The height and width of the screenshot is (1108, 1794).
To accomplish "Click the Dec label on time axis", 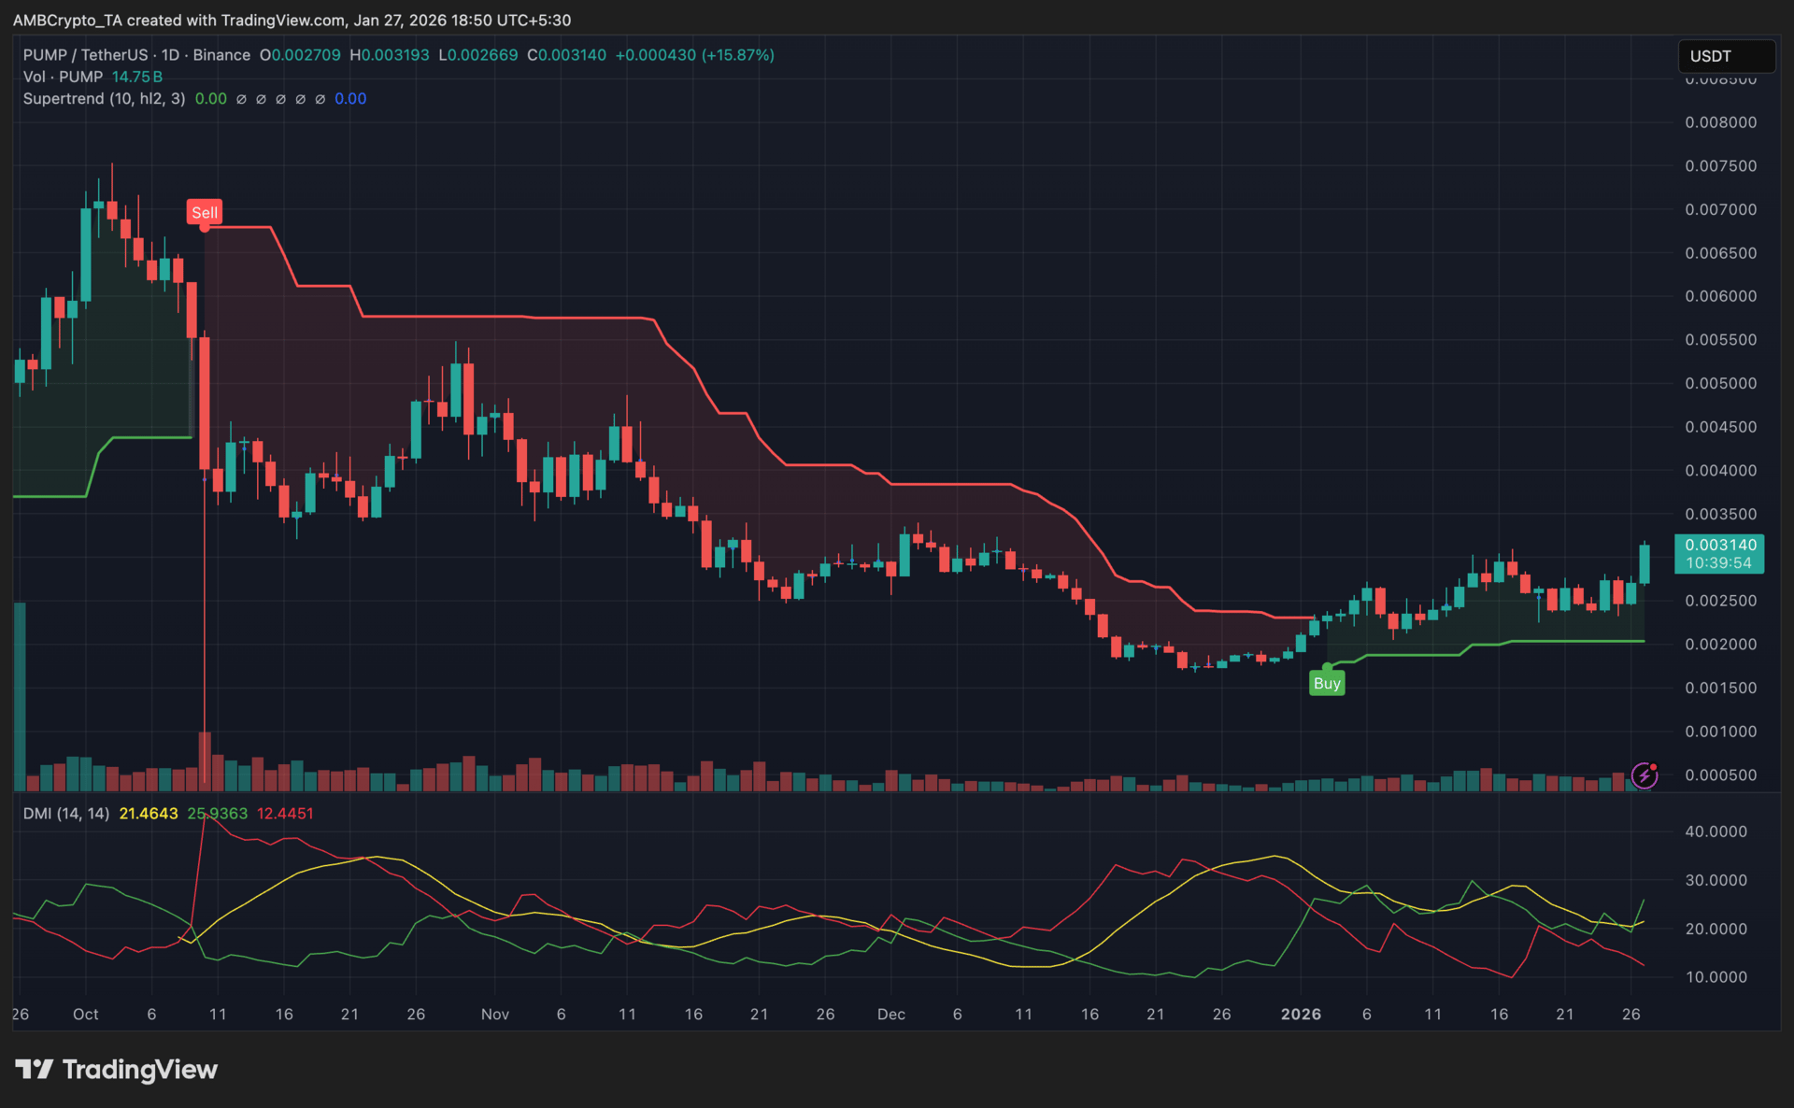I will coord(890,1014).
